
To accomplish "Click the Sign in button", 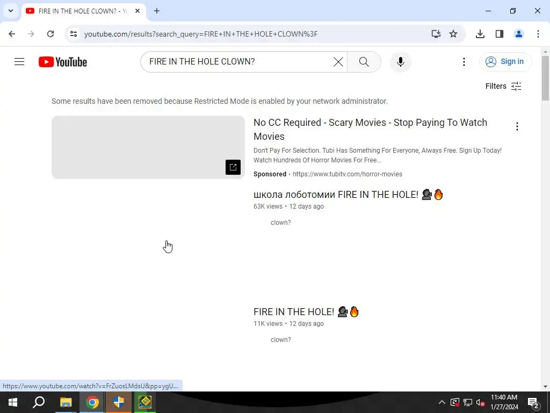I will 505,62.
